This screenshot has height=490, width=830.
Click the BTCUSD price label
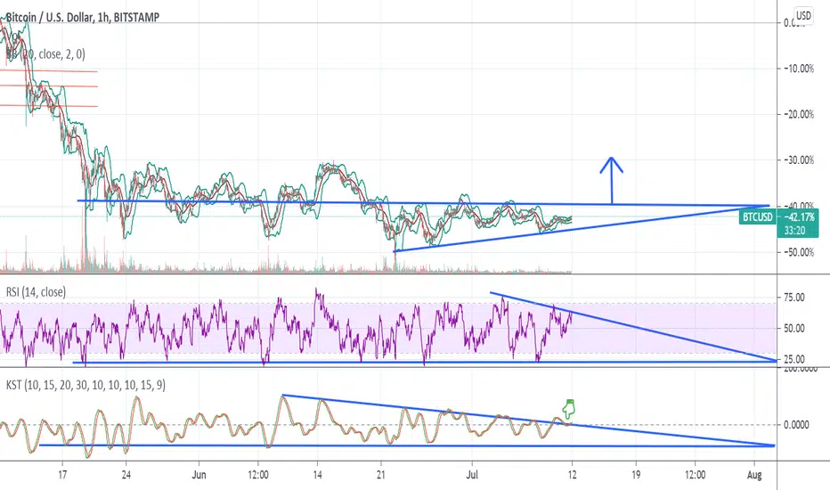[x=758, y=216]
